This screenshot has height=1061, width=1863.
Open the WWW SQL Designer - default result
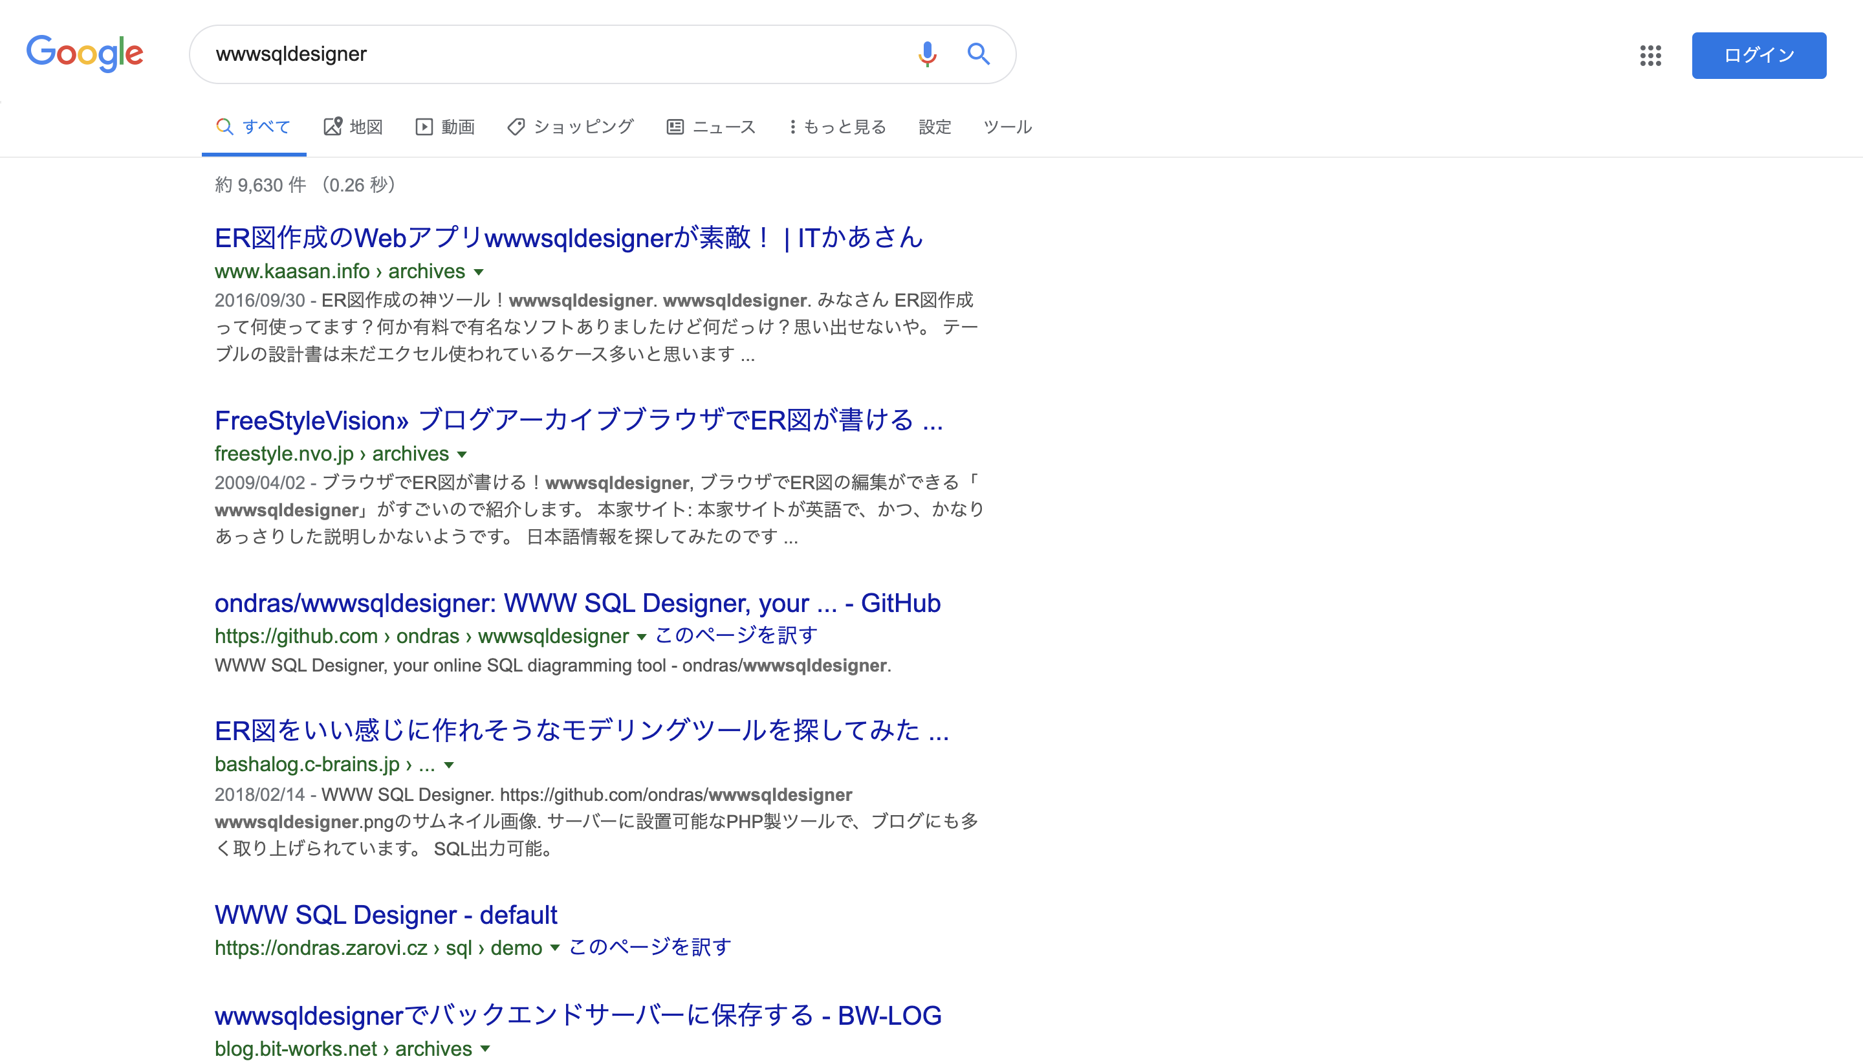pyautogui.click(x=386, y=915)
